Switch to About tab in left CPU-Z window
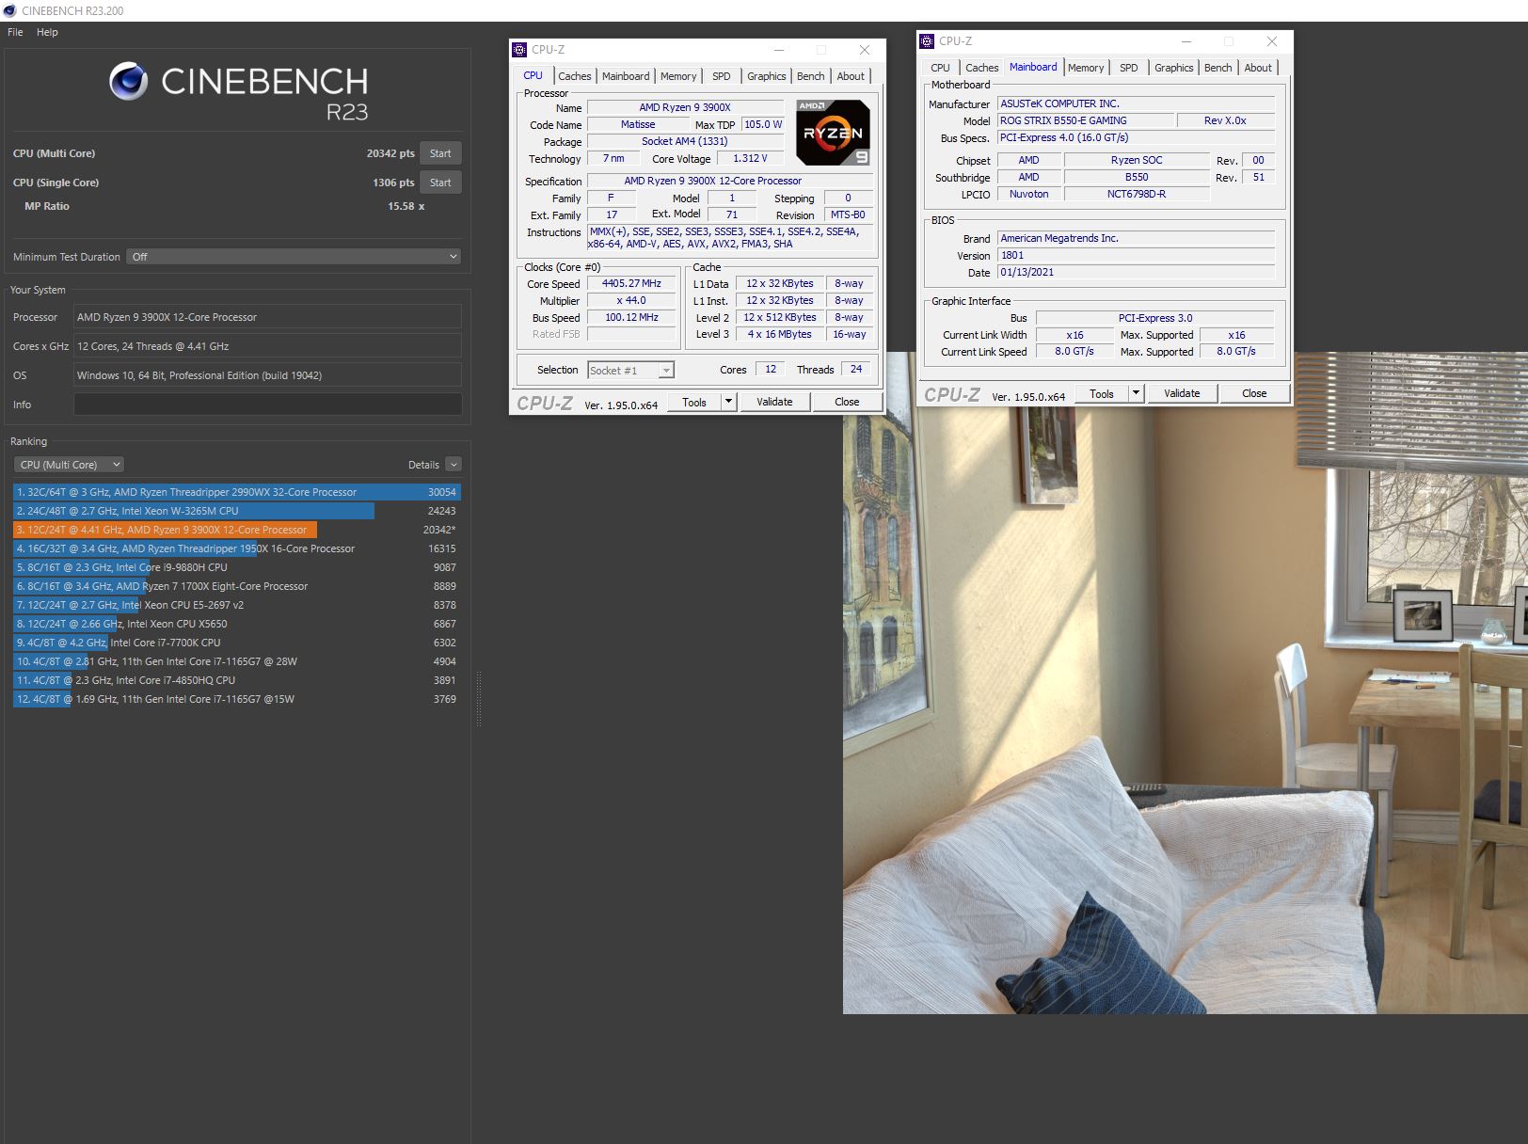The image size is (1528, 1144). point(851,76)
